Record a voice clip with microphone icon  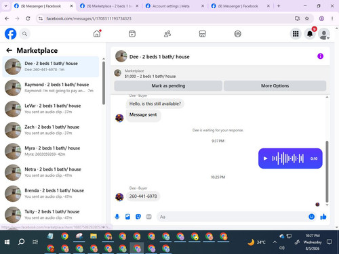pos(117,217)
